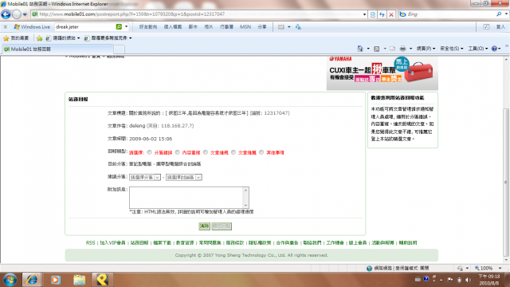The width and height of the screenshot is (510, 287).
Task: Click the blue Help question mark icon
Action: (x=494, y=49)
